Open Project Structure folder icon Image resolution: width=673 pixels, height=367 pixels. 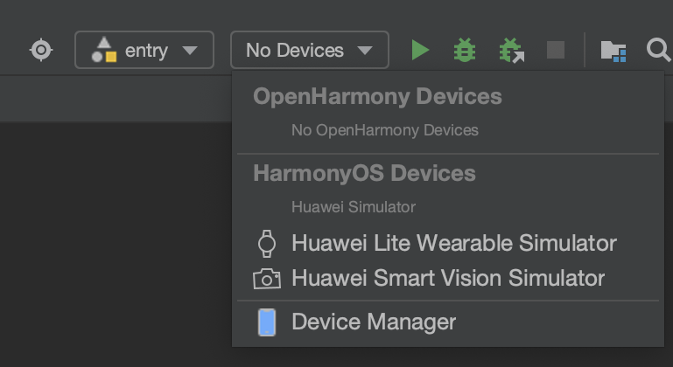pos(613,51)
